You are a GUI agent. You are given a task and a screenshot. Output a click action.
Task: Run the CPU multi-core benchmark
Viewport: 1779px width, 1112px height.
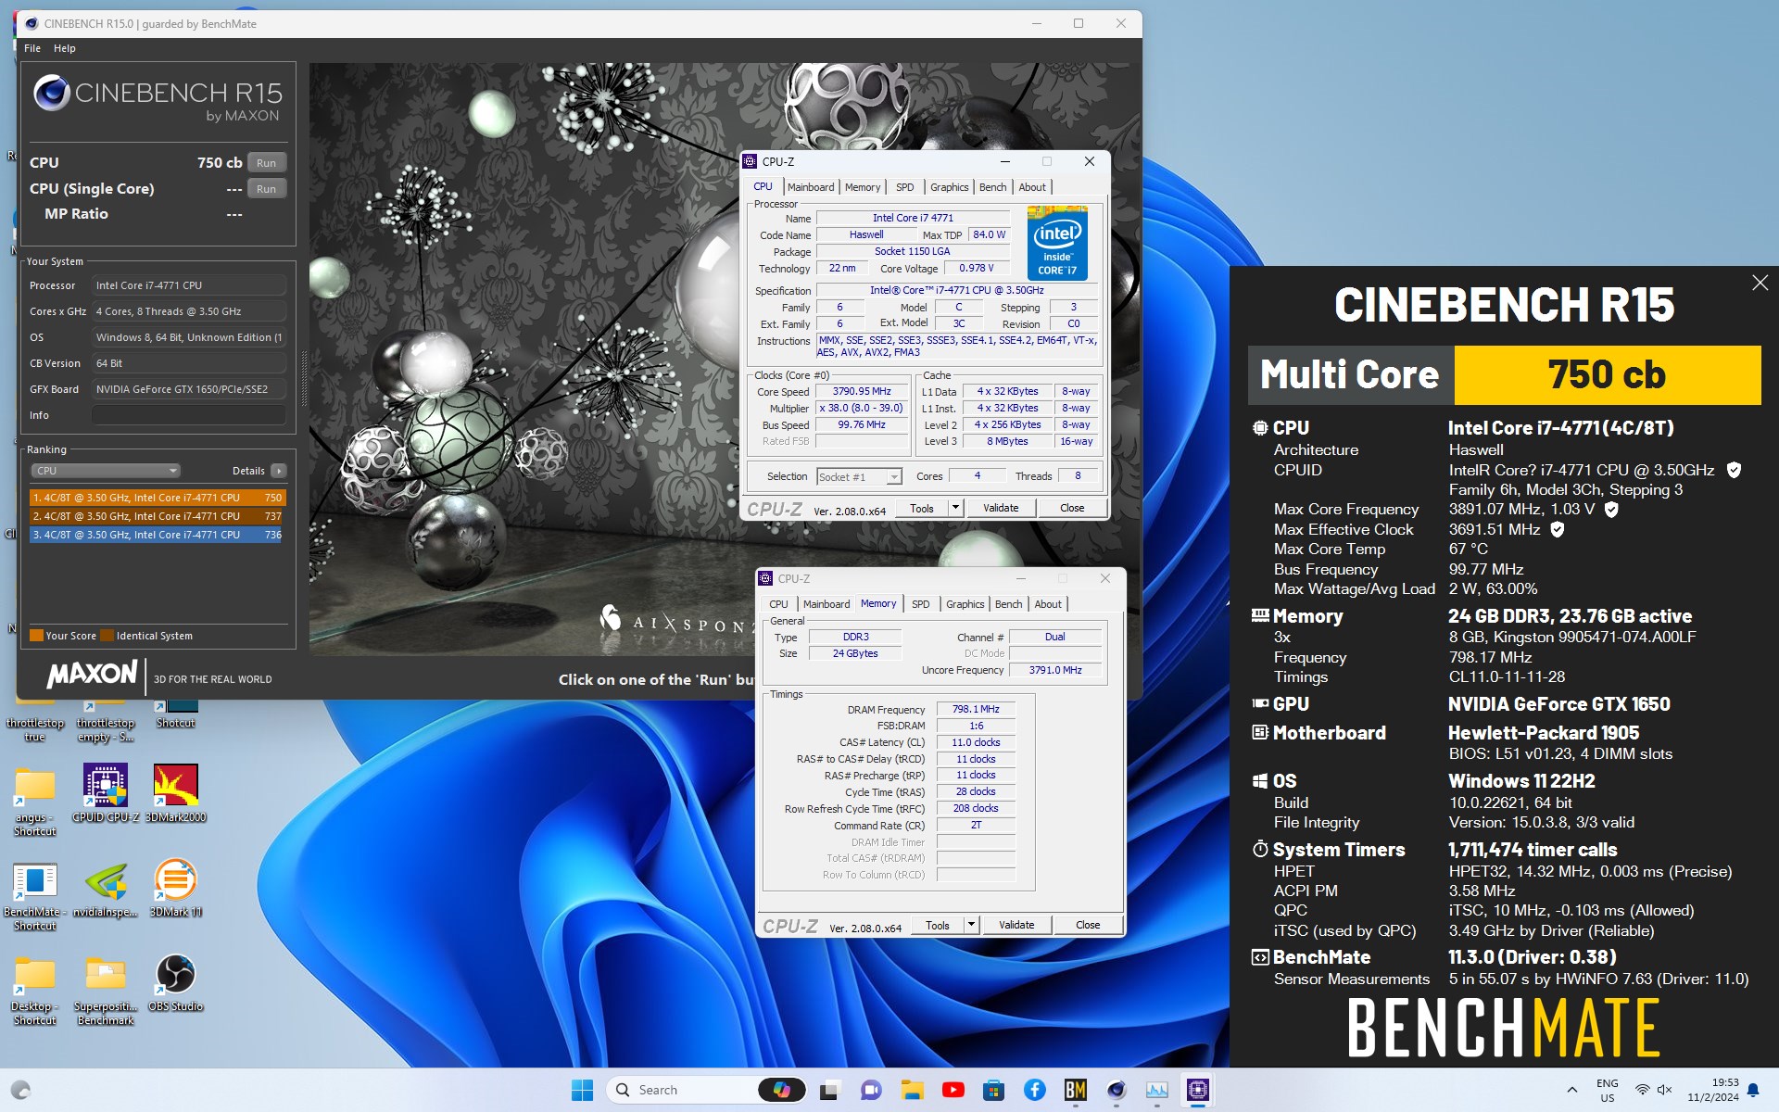pyautogui.click(x=267, y=162)
